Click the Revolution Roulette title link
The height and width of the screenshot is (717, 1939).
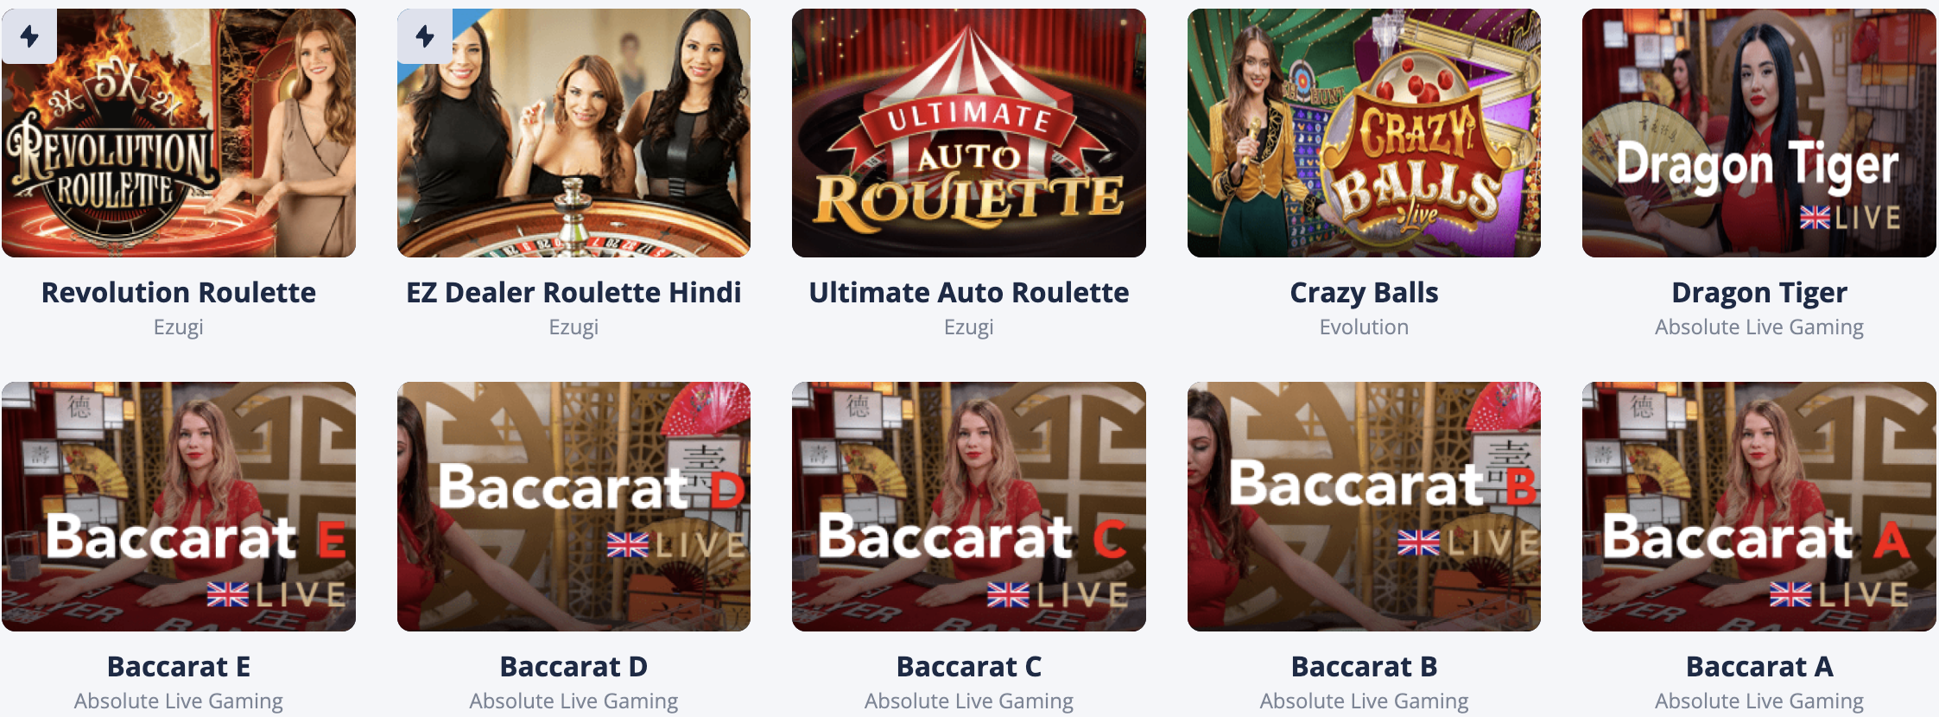pyautogui.click(x=179, y=293)
